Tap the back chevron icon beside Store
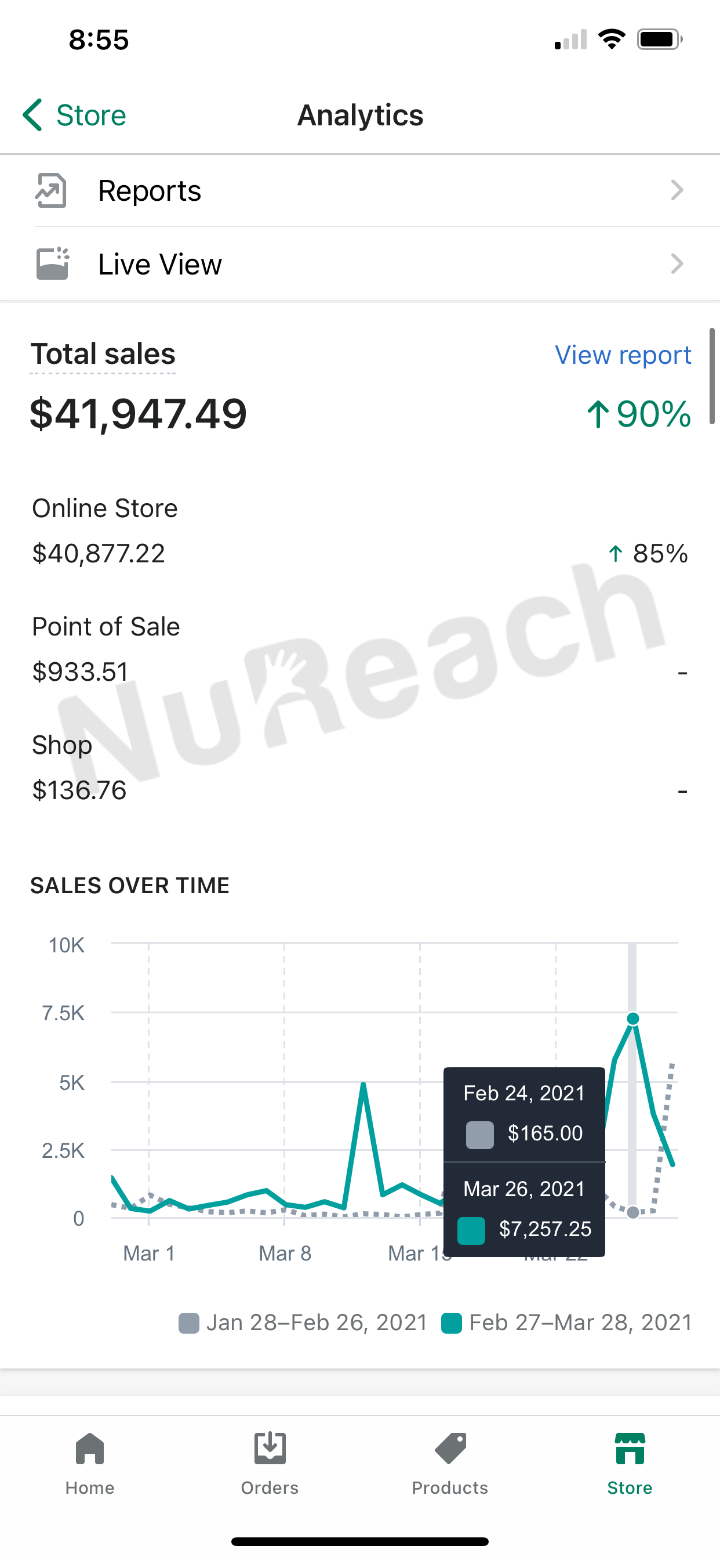Viewport: 720px width, 1560px height. tap(32, 115)
